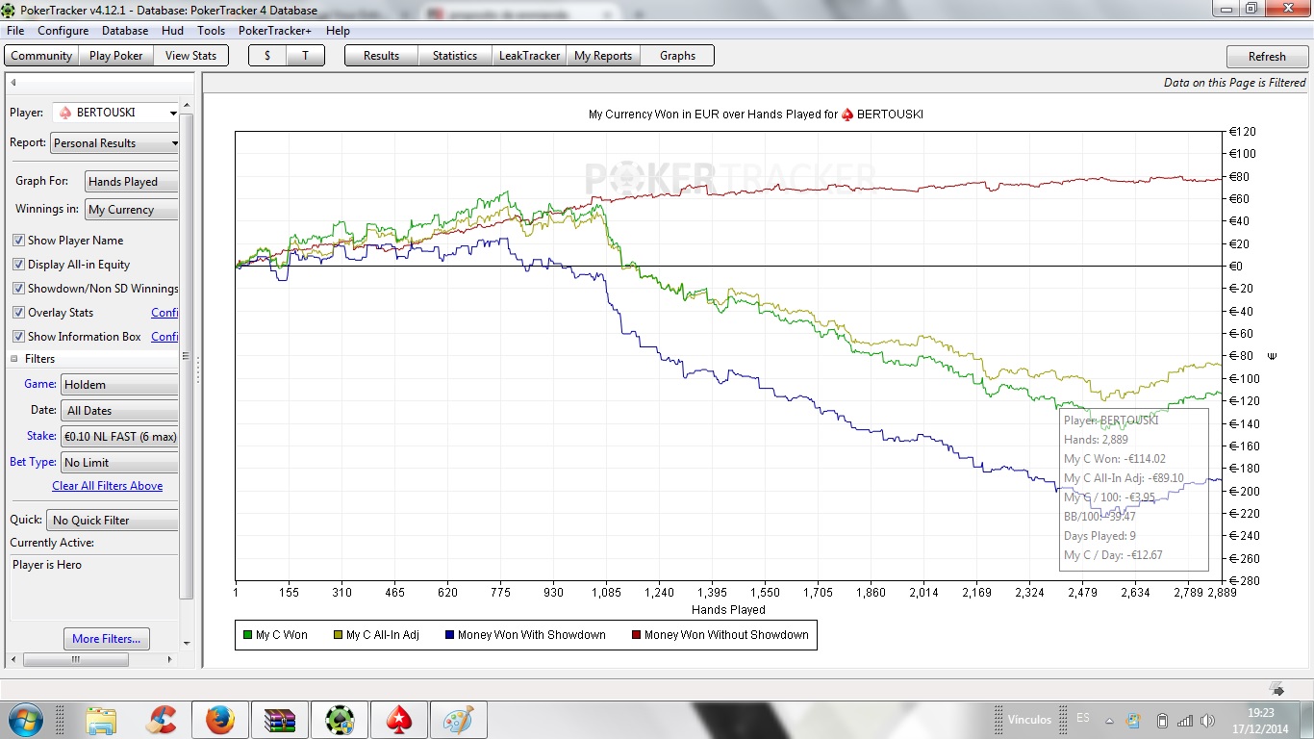This screenshot has height=739, width=1314.
Task: Open Firefox from the taskbar
Action: [x=220, y=720]
